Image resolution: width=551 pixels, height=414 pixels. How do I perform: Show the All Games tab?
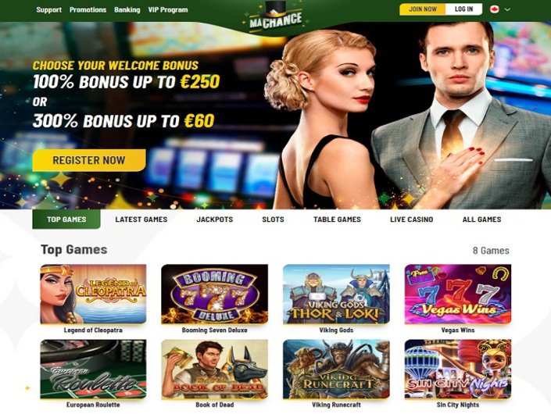pyautogui.click(x=481, y=219)
